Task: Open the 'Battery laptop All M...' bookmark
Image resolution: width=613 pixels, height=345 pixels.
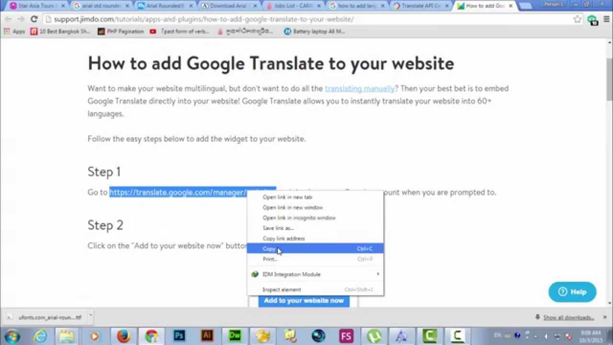Action: point(314,31)
